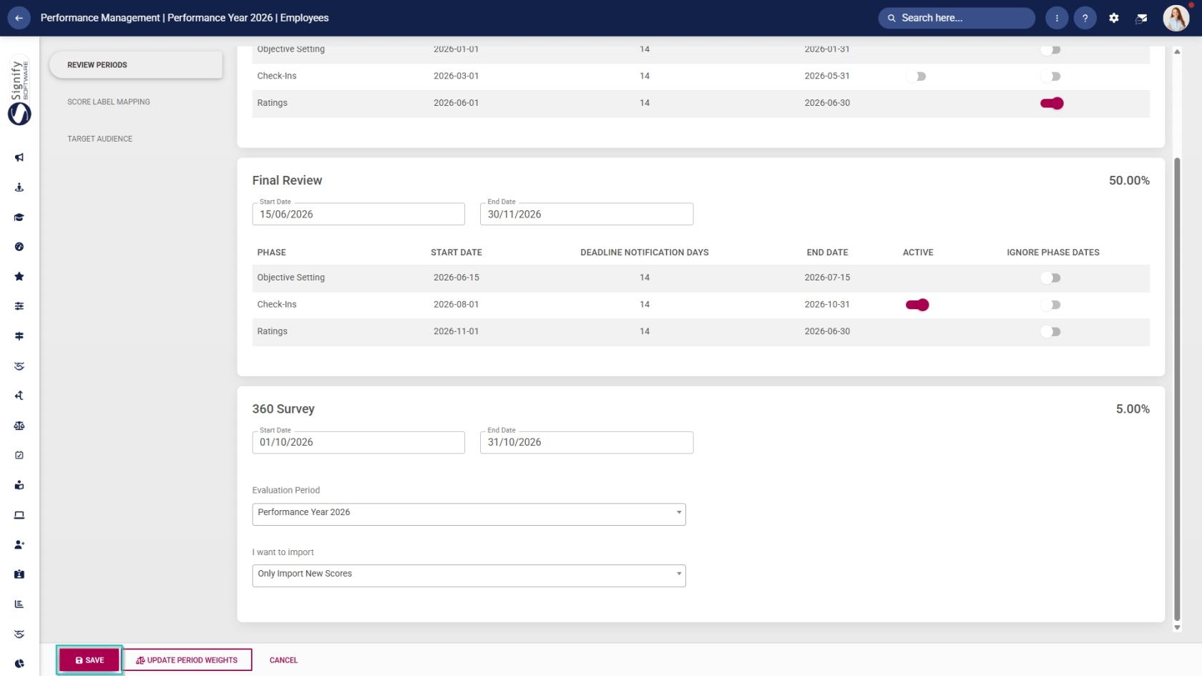Click the scrollbar up arrow
1202x676 pixels.
coord(1177,52)
